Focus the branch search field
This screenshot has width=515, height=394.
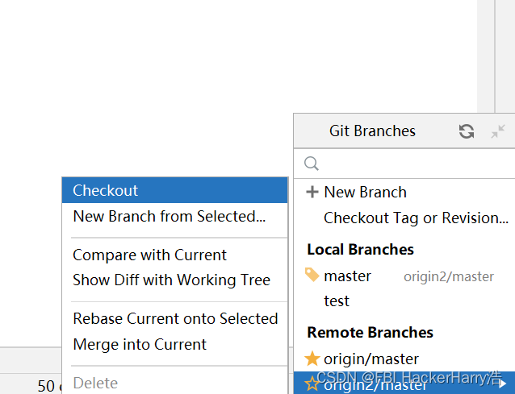point(404,164)
